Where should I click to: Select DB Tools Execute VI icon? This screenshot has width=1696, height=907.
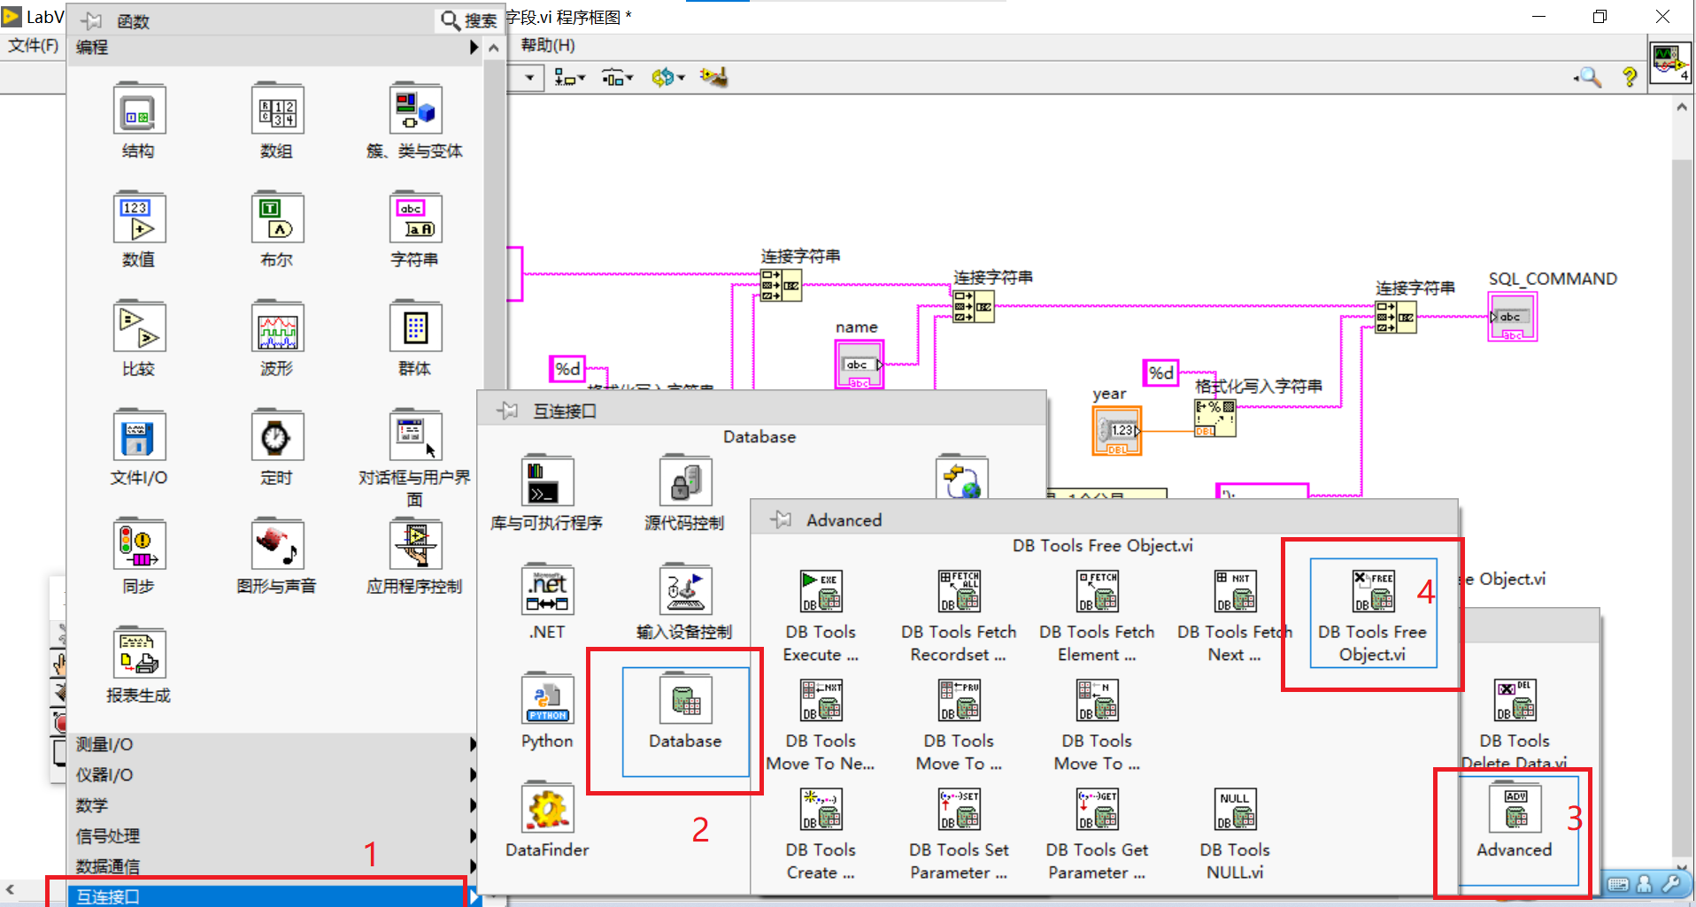[821, 591]
